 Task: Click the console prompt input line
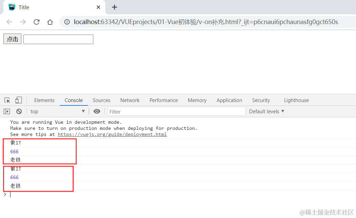pyautogui.click(x=182, y=195)
